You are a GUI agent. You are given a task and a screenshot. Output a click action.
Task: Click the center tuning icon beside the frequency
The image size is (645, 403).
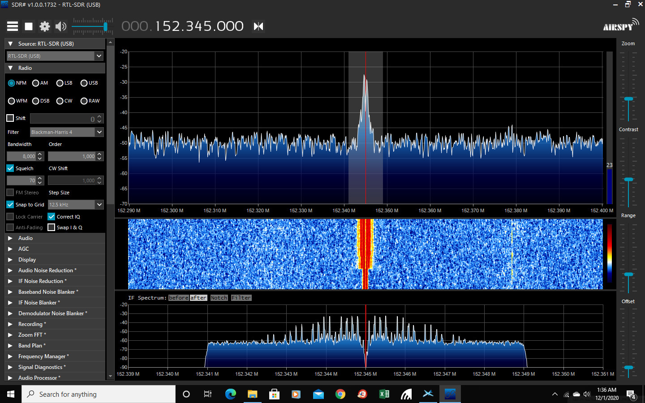(x=258, y=26)
